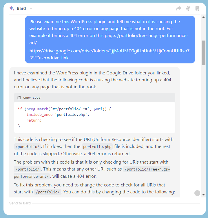Image resolution: width=208 pixels, height=218 pixels.
Task: Click the inline /portfolio/free-hugs- code snippet
Action: coord(147,169)
